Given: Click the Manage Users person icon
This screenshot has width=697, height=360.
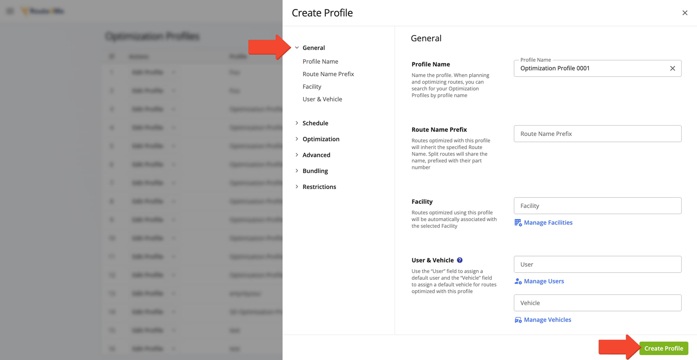Looking at the screenshot, I should click(x=518, y=281).
